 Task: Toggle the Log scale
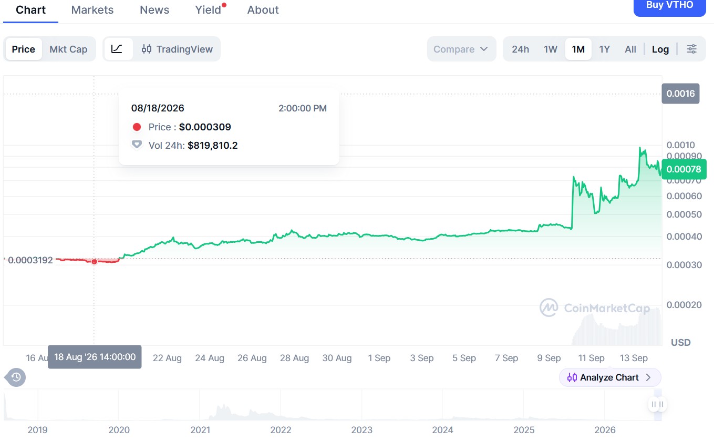click(x=660, y=49)
